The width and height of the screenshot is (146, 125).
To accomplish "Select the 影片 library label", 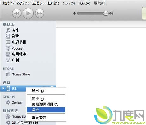I will click(x=16, y=36).
